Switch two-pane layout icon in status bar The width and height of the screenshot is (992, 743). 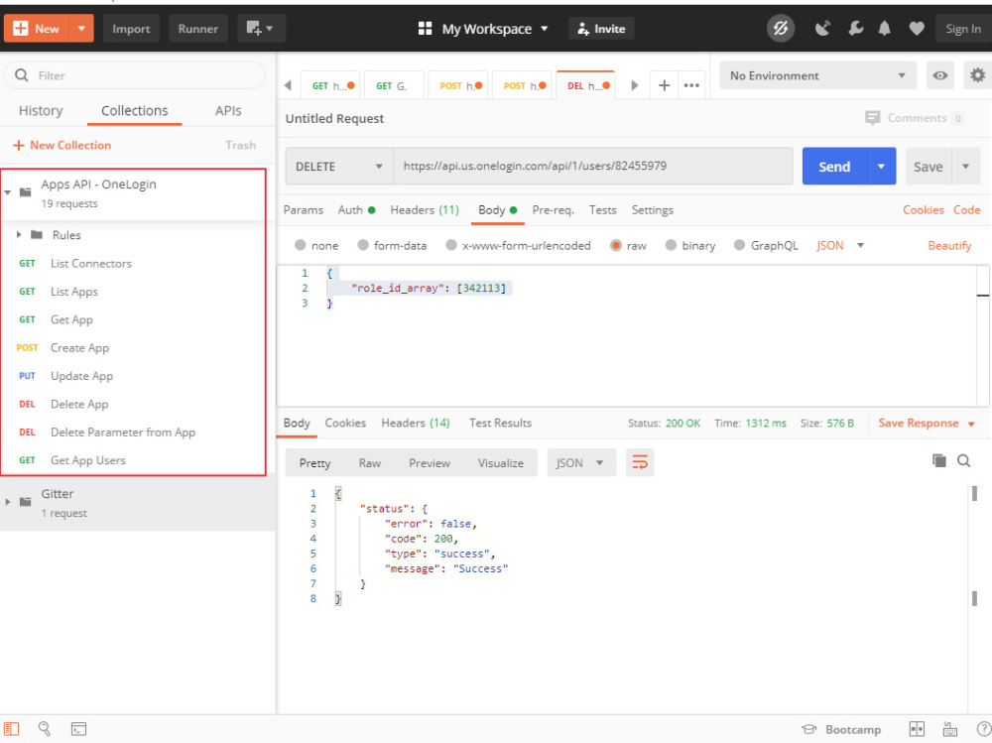point(917,729)
